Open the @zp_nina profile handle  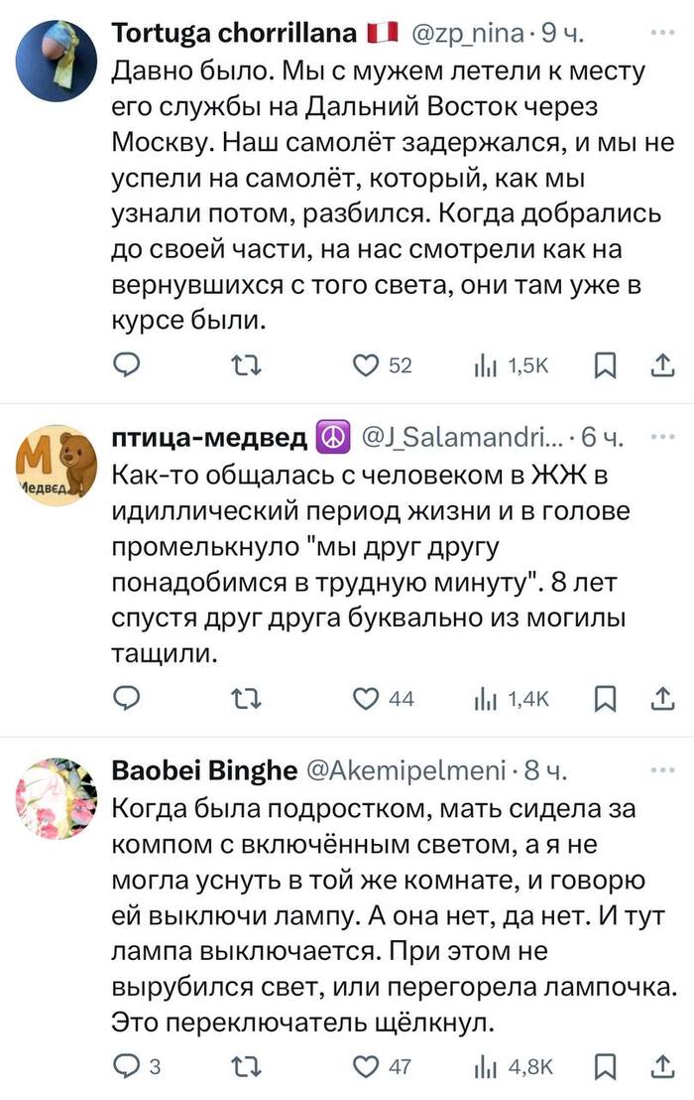click(x=466, y=34)
